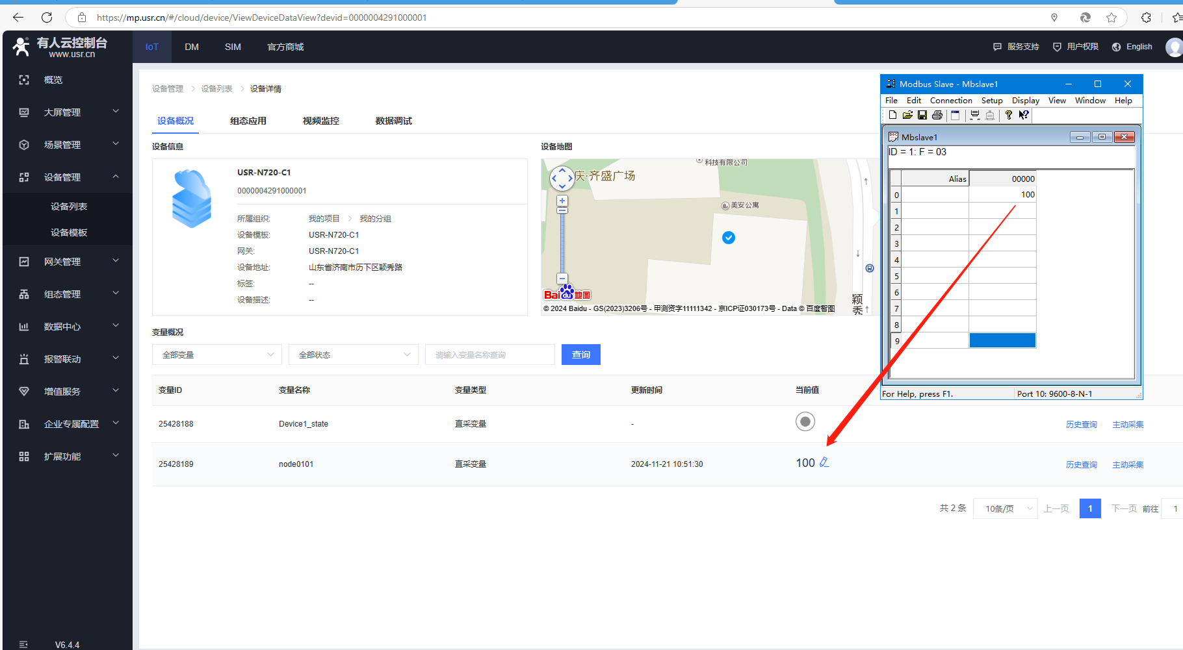
Task: Click the yellow question mark About icon
Action: click(x=1008, y=115)
